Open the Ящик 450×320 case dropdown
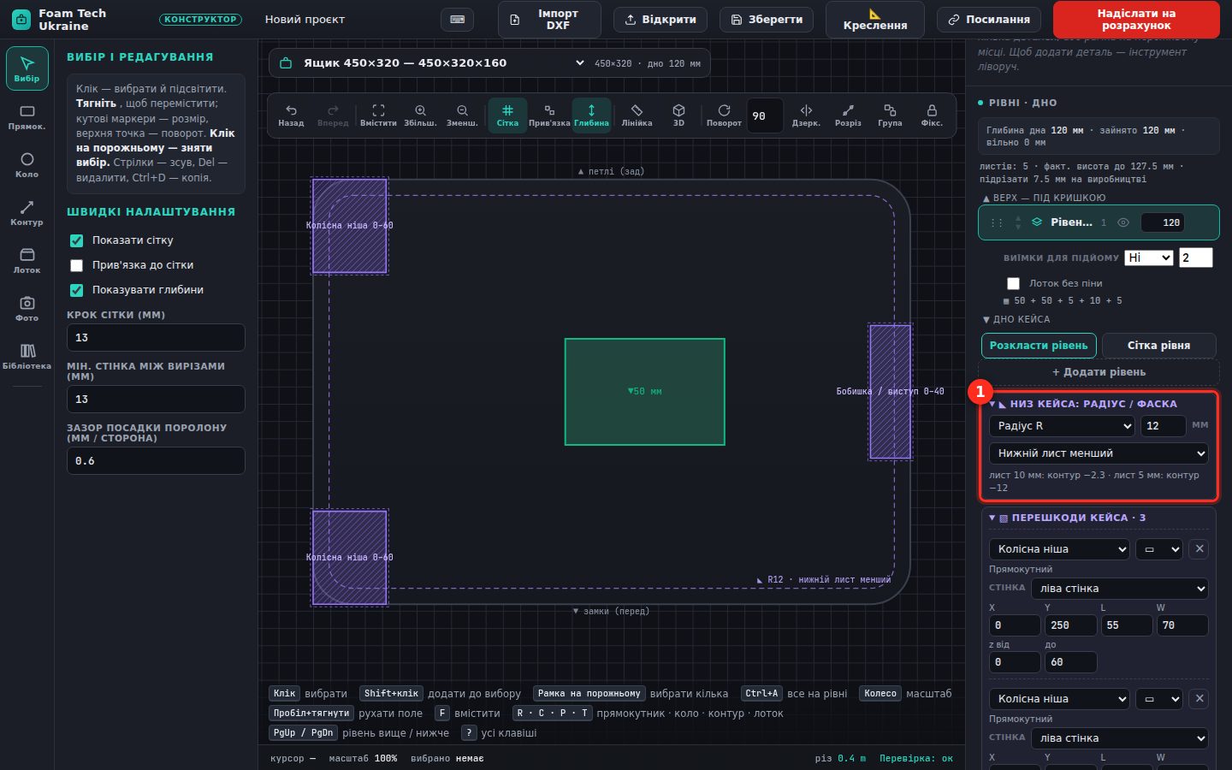Screen dimensions: 1232x770 pyautogui.click(x=489, y=63)
